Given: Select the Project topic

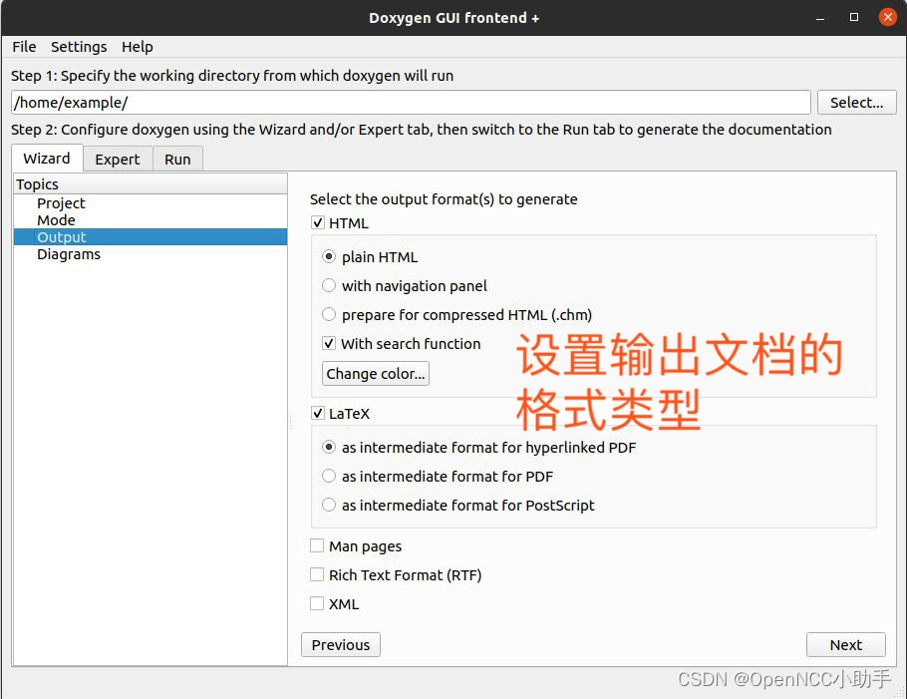Looking at the screenshot, I should click(x=61, y=203).
